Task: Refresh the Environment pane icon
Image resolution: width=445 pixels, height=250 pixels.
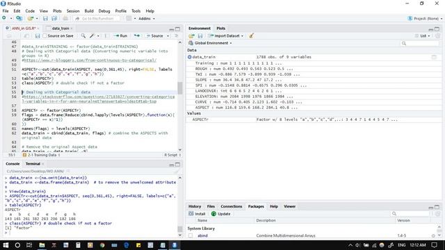Action: pyautogui.click(x=437, y=36)
